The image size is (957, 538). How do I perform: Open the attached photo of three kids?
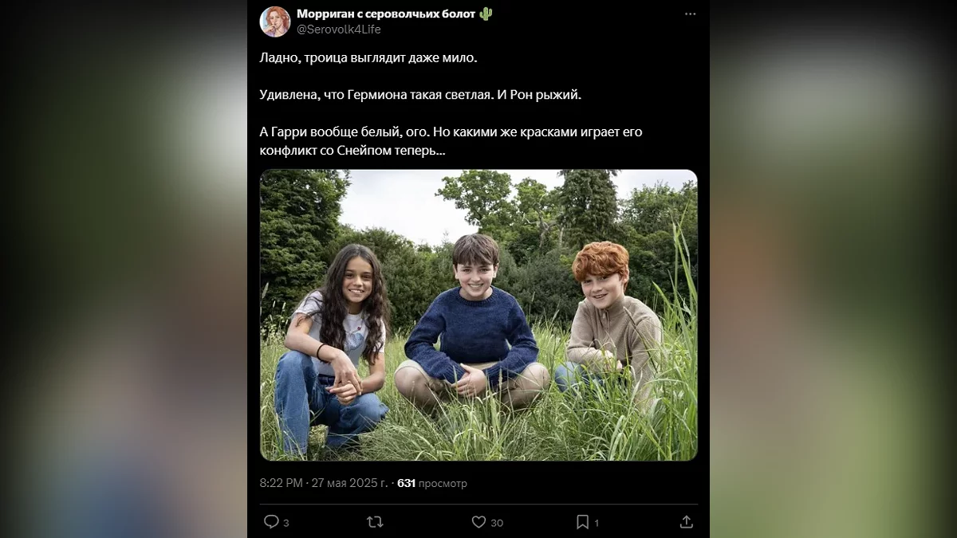(x=478, y=315)
